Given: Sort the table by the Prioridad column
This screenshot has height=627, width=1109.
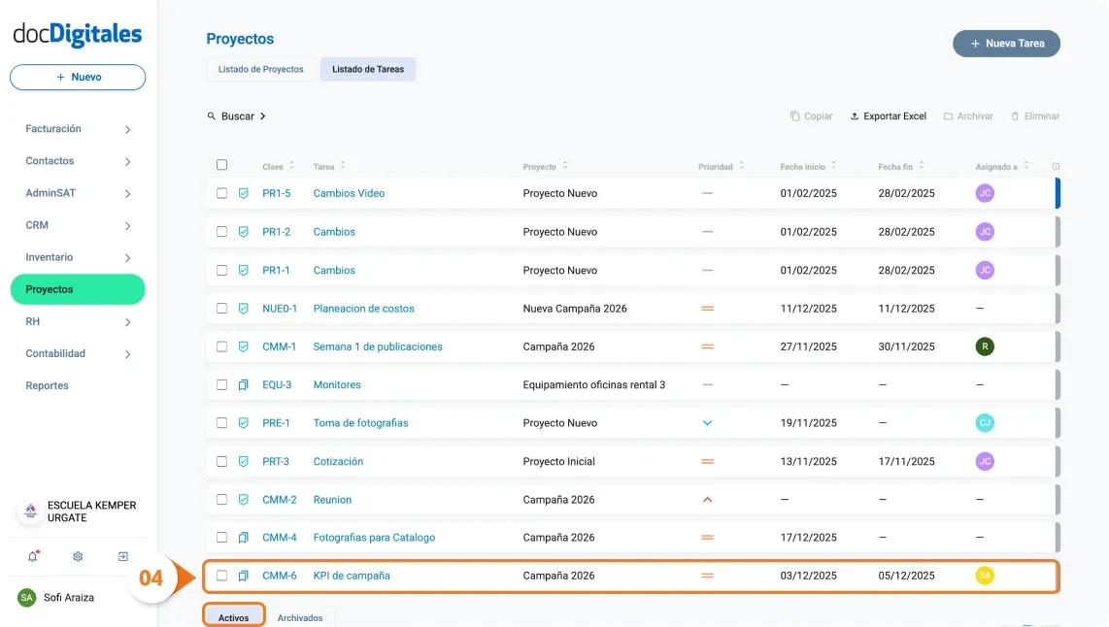Looking at the screenshot, I should 741,166.
